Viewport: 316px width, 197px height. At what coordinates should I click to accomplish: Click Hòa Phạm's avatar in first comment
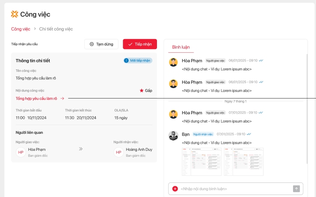point(173,62)
